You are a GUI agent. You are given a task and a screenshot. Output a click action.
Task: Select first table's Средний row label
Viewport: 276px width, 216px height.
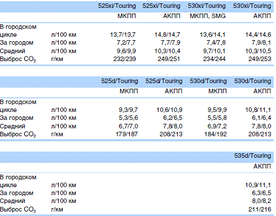pos(12,51)
